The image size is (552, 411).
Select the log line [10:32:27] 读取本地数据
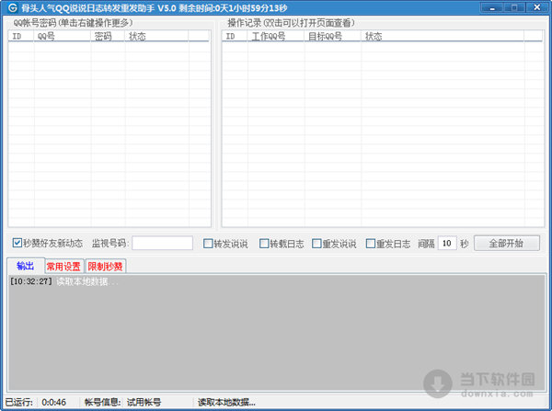pos(63,281)
